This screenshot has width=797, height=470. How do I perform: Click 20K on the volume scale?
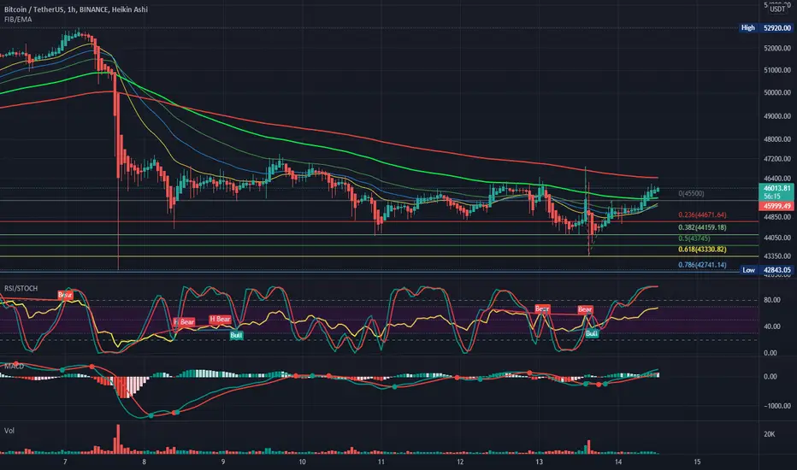(x=769, y=434)
